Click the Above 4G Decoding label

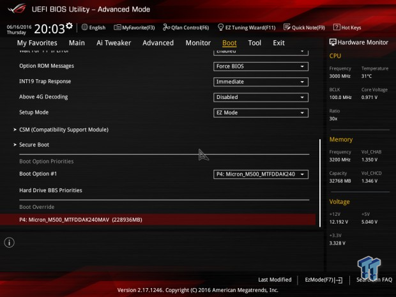point(43,96)
